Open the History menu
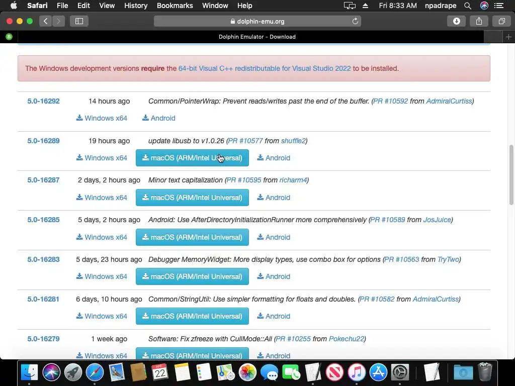This screenshot has height=386, width=515. click(x=136, y=6)
